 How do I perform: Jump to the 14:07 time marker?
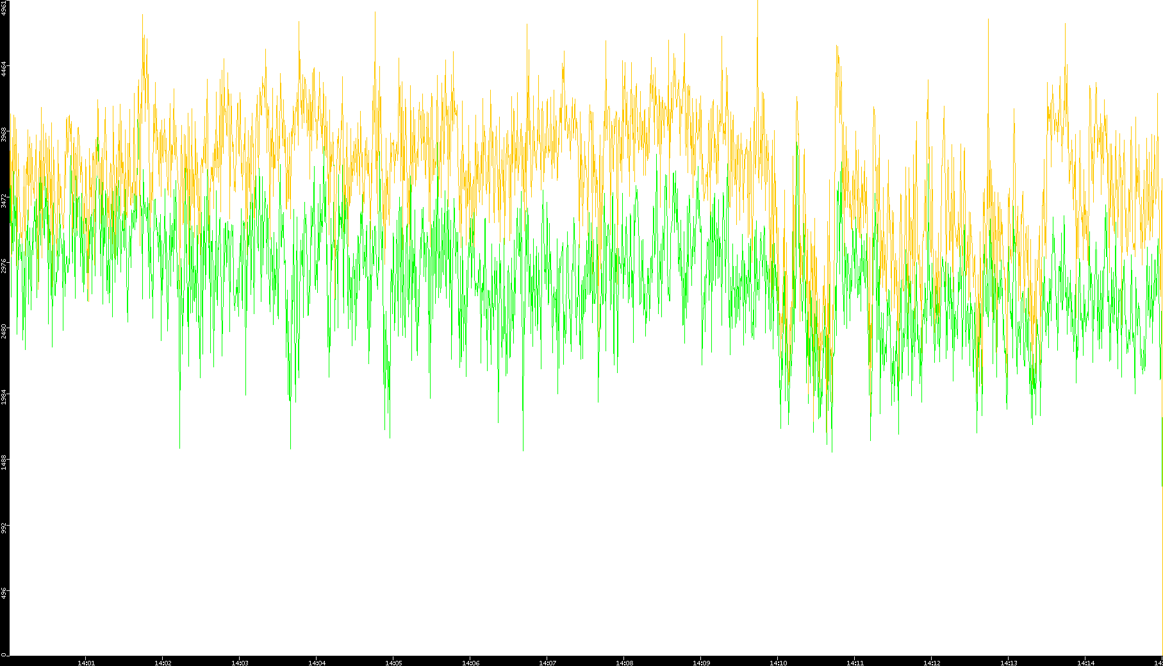tap(547, 663)
